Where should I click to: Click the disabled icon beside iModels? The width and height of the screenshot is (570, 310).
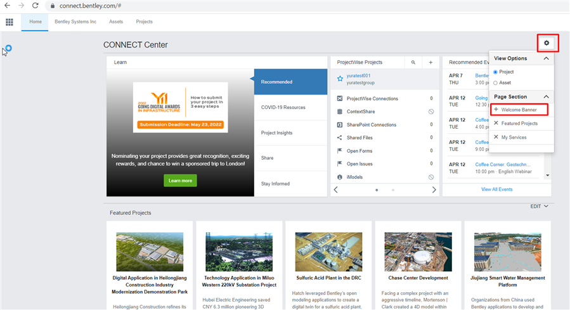(431, 177)
